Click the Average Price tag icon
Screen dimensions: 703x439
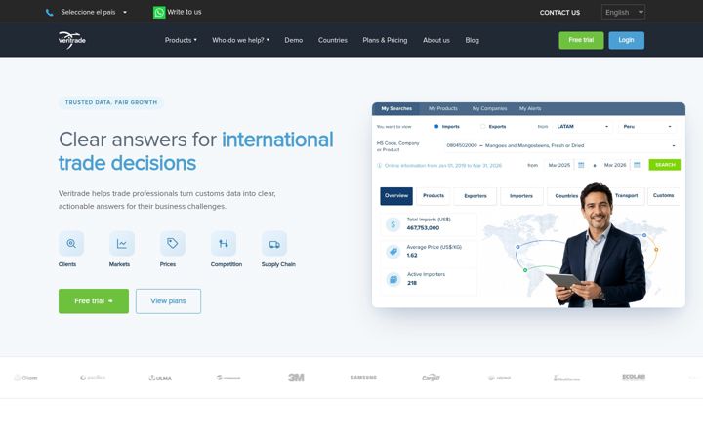tap(393, 252)
